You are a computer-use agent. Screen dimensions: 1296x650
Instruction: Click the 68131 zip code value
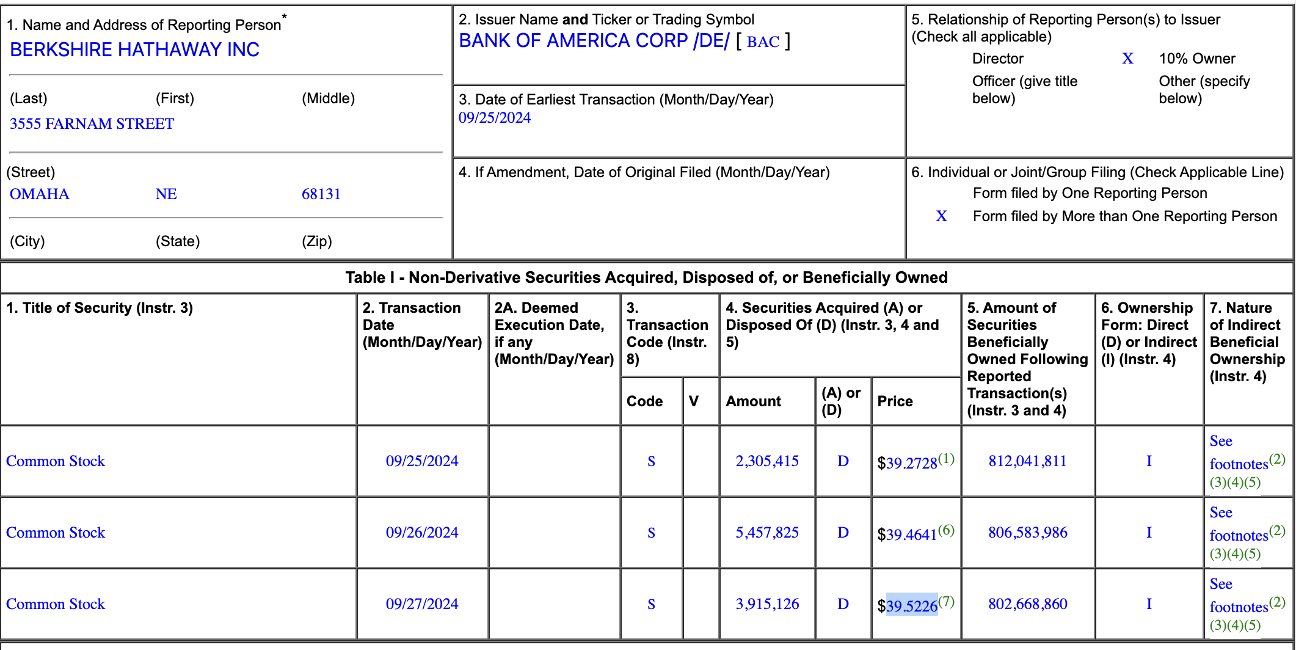[x=321, y=194]
